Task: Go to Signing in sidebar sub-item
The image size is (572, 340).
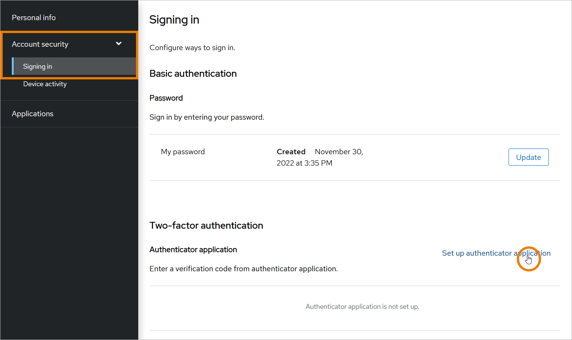Action: click(x=38, y=66)
